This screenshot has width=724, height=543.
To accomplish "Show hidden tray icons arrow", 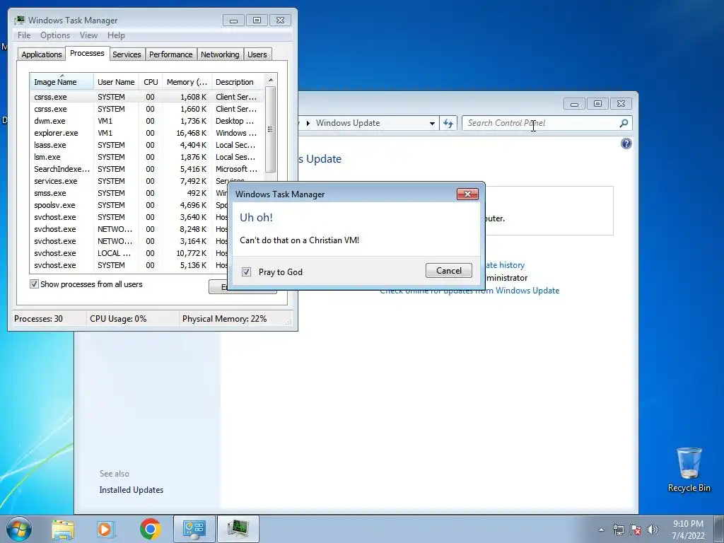I will tap(601, 530).
